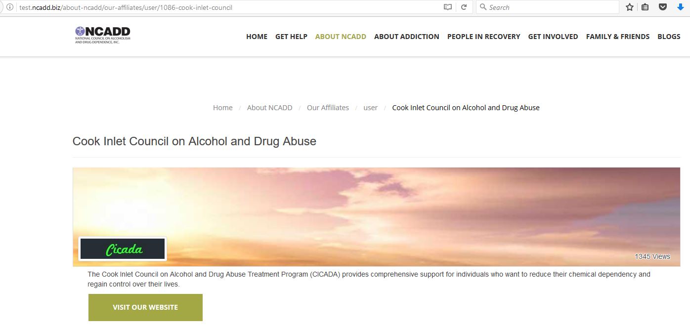The width and height of the screenshot is (690, 329).
Task: Click the user breadcrumb link
Action: [371, 108]
